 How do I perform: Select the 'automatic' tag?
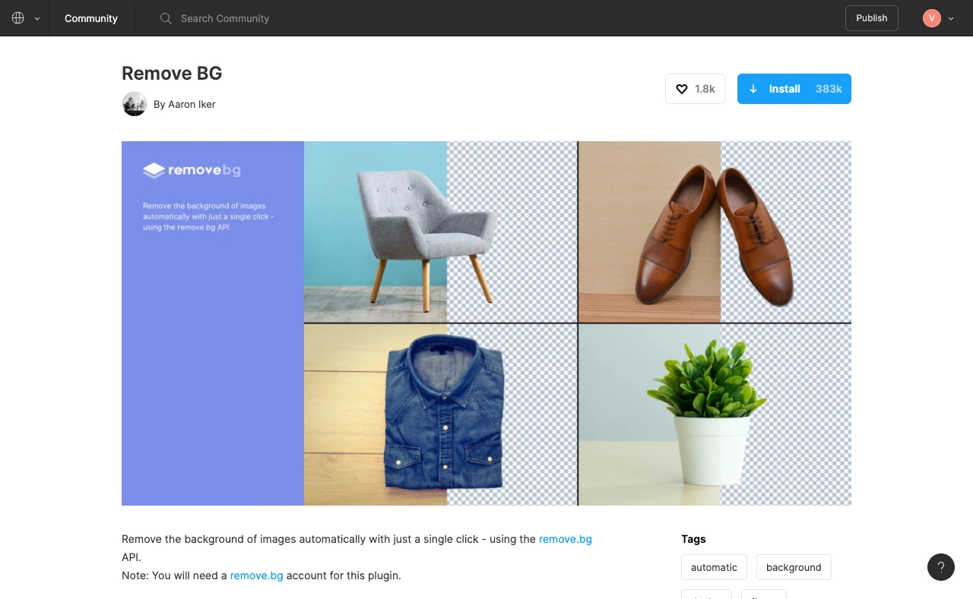[714, 567]
